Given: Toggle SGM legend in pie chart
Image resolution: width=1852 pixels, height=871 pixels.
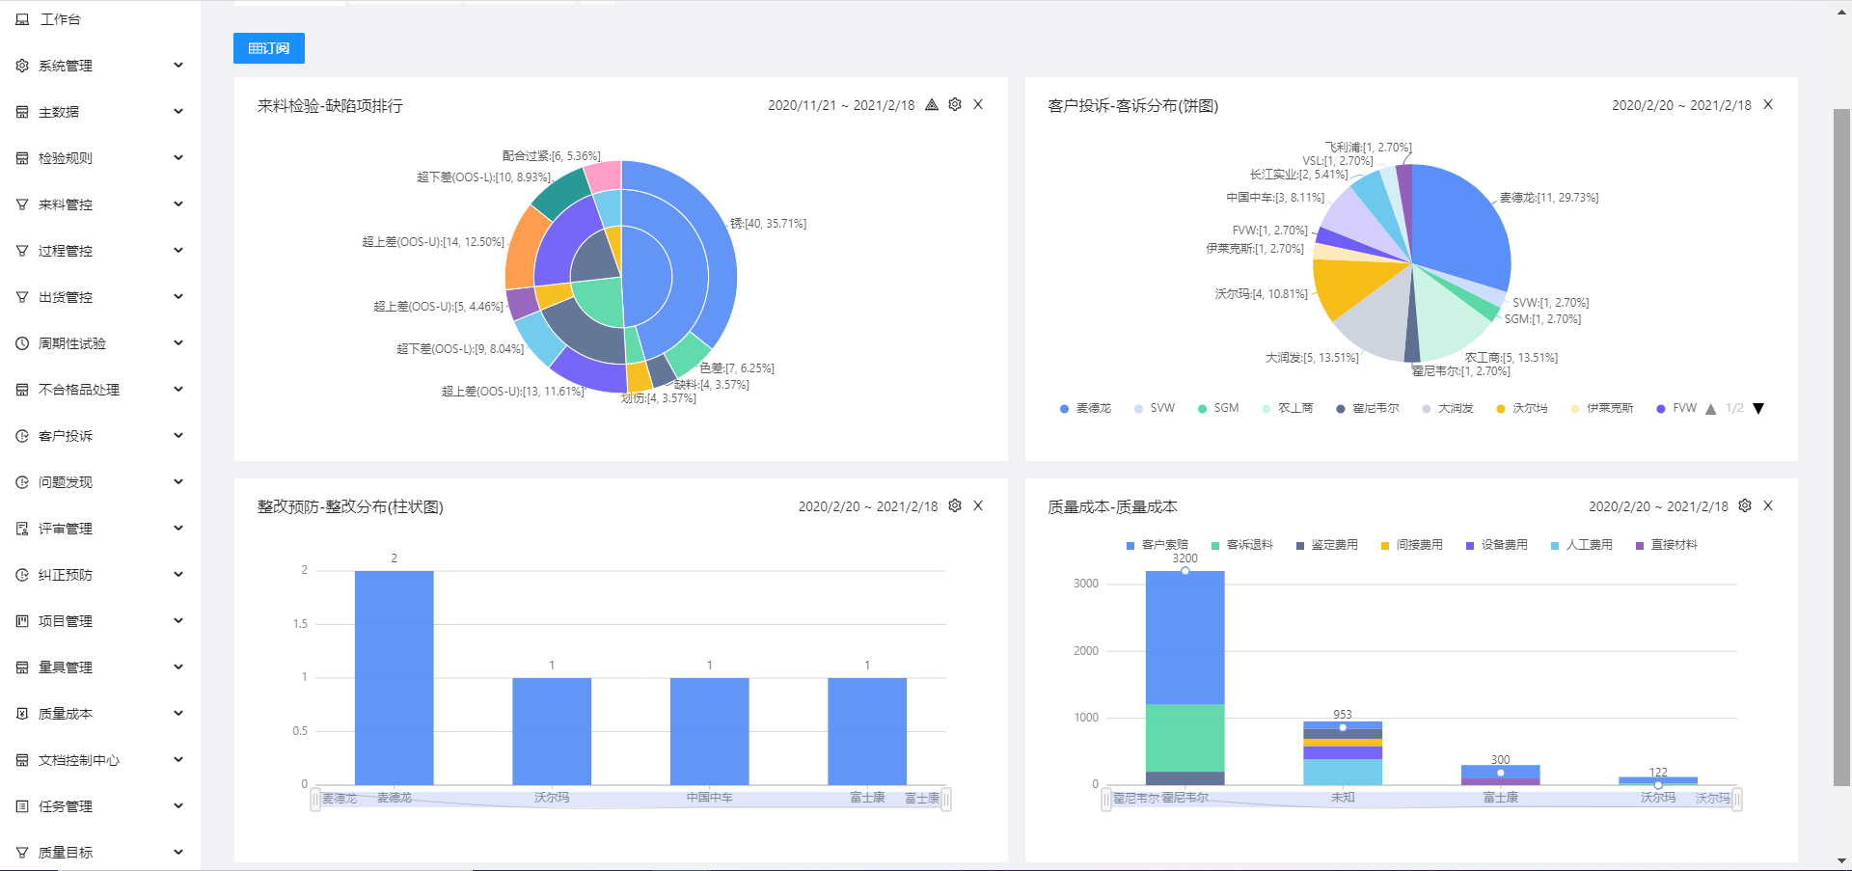Looking at the screenshot, I should 1218,409.
